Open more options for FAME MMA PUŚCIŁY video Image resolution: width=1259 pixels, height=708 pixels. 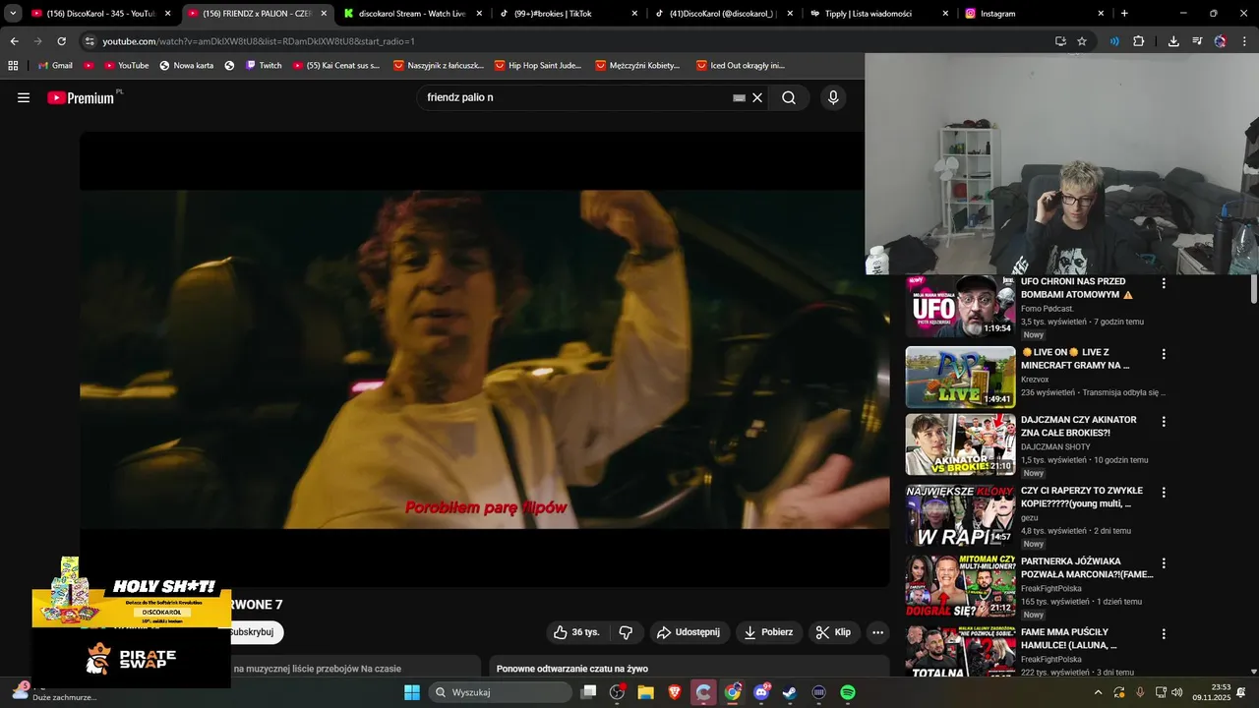pyautogui.click(x=1164, y=634)
